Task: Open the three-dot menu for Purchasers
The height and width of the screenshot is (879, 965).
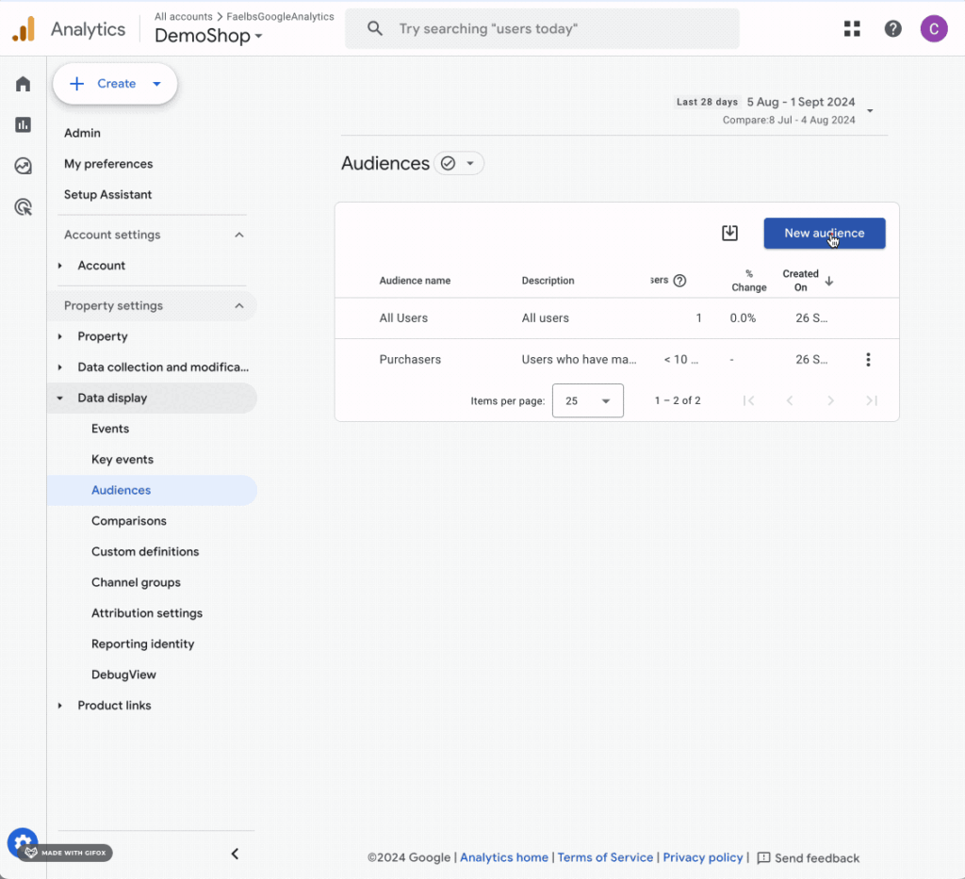Action: pos(868,359)
